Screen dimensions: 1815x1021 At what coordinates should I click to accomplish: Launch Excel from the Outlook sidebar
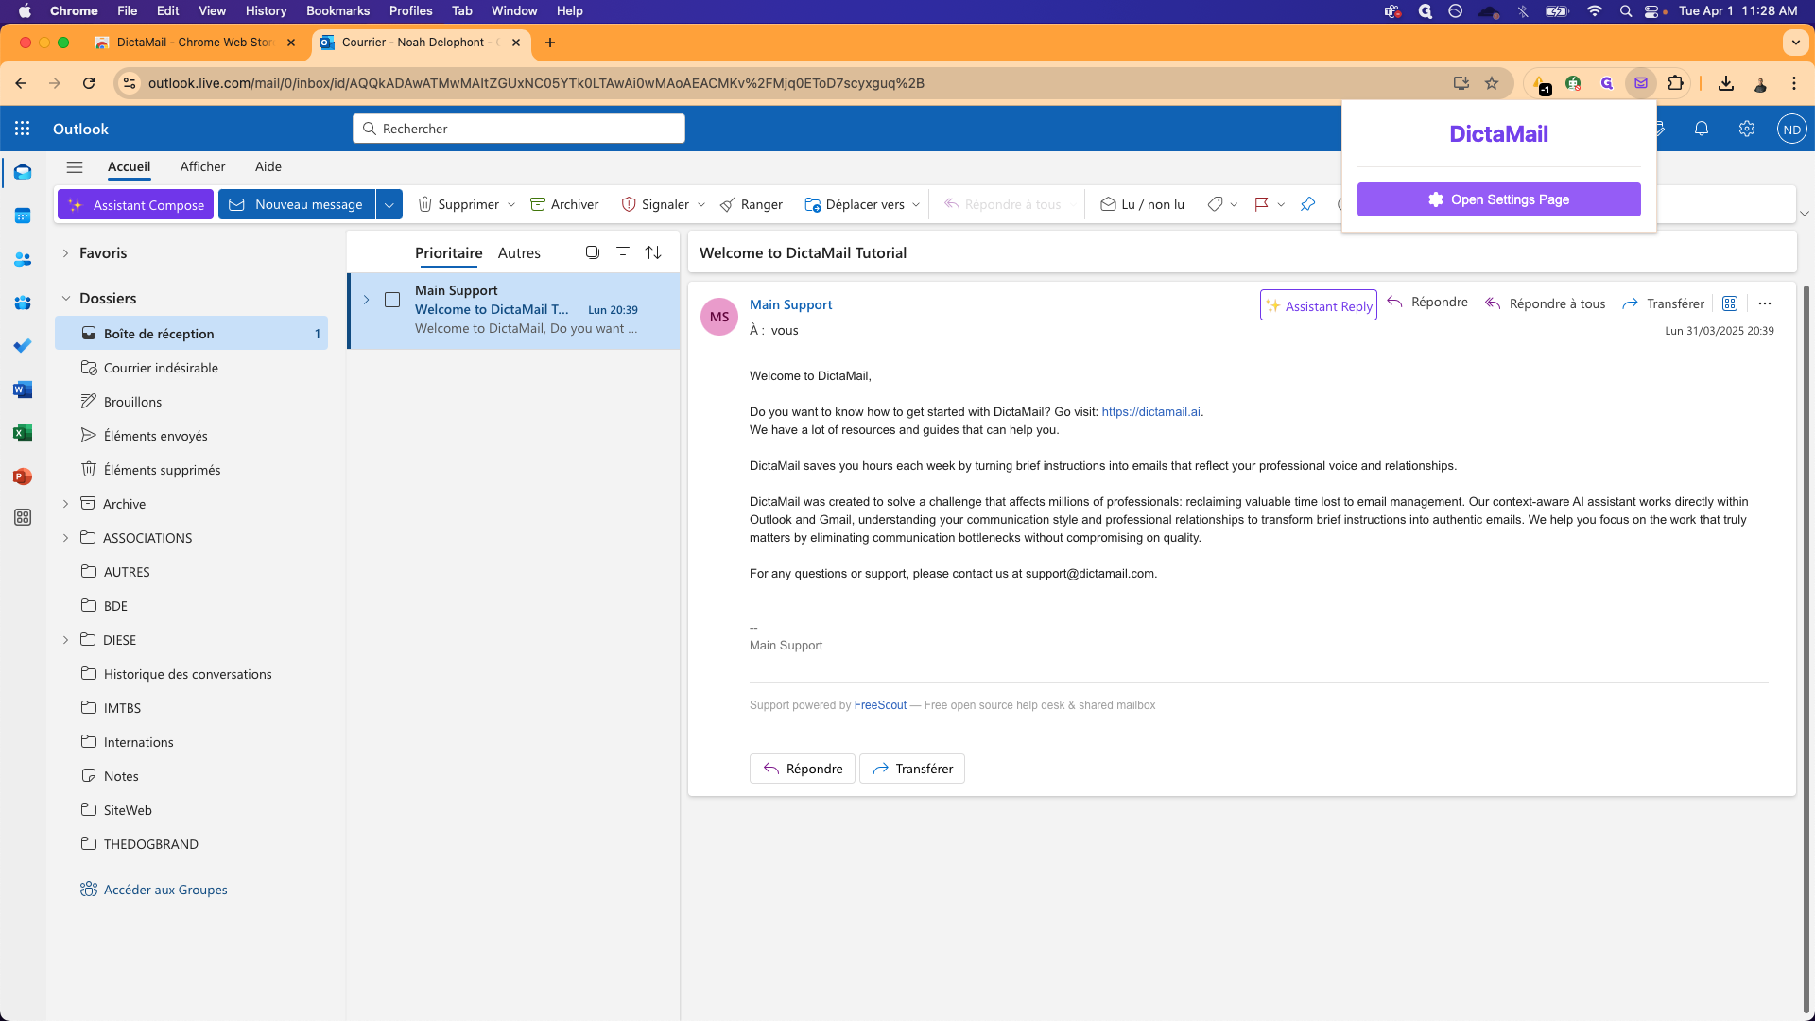point(23,433)
